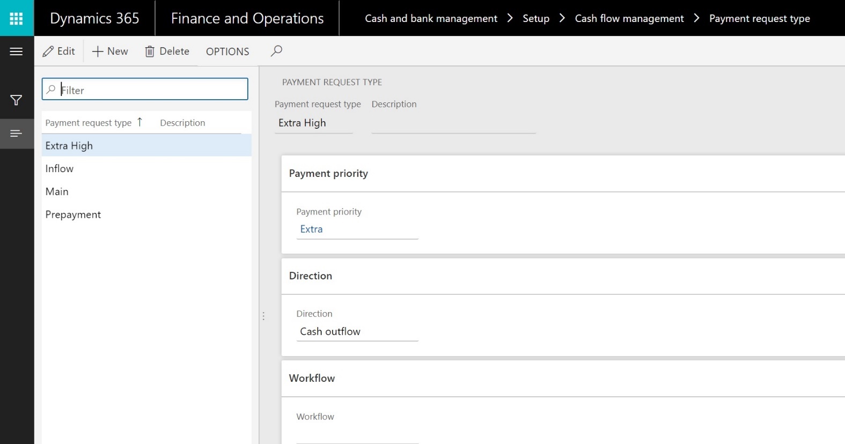This screenshot has width=845, height=444.
Task: Navigate to Cash and bank management breadcrumb
Action: coord(431,18)
